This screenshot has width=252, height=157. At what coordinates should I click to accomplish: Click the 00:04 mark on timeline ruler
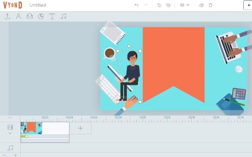[x=69, y=117]
